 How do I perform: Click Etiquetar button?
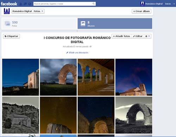tap(11, 36)
